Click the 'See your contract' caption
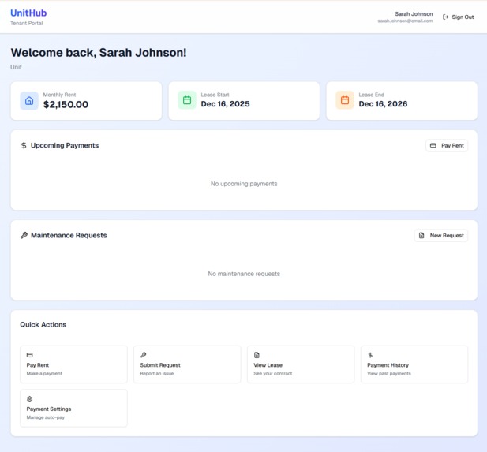 click(x=272, y=373)
